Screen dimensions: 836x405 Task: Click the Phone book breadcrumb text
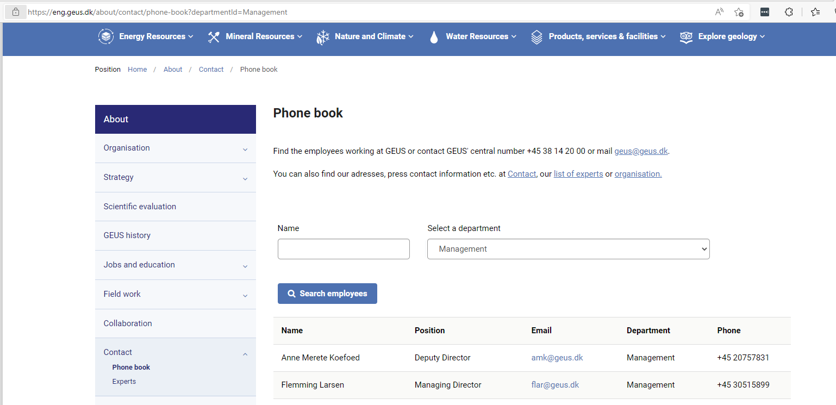(259, 69)
